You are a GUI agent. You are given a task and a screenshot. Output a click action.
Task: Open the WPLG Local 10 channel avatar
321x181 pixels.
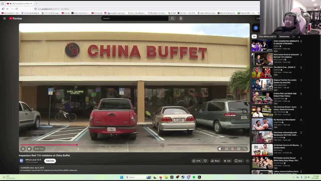pos(22,161)
